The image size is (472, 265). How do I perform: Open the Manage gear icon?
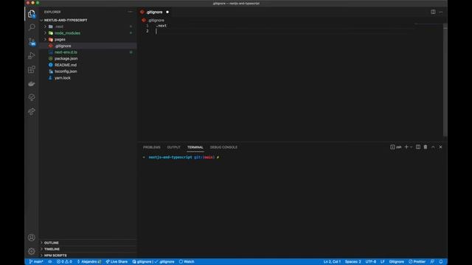(32, 251)
